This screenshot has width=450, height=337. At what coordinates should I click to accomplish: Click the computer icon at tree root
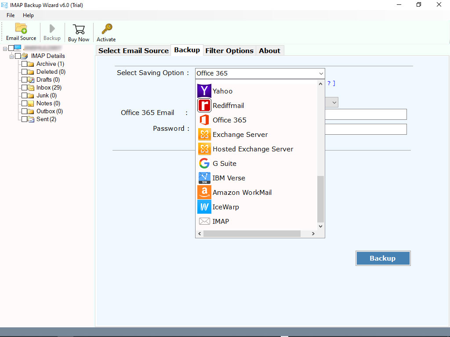point(18,47)
